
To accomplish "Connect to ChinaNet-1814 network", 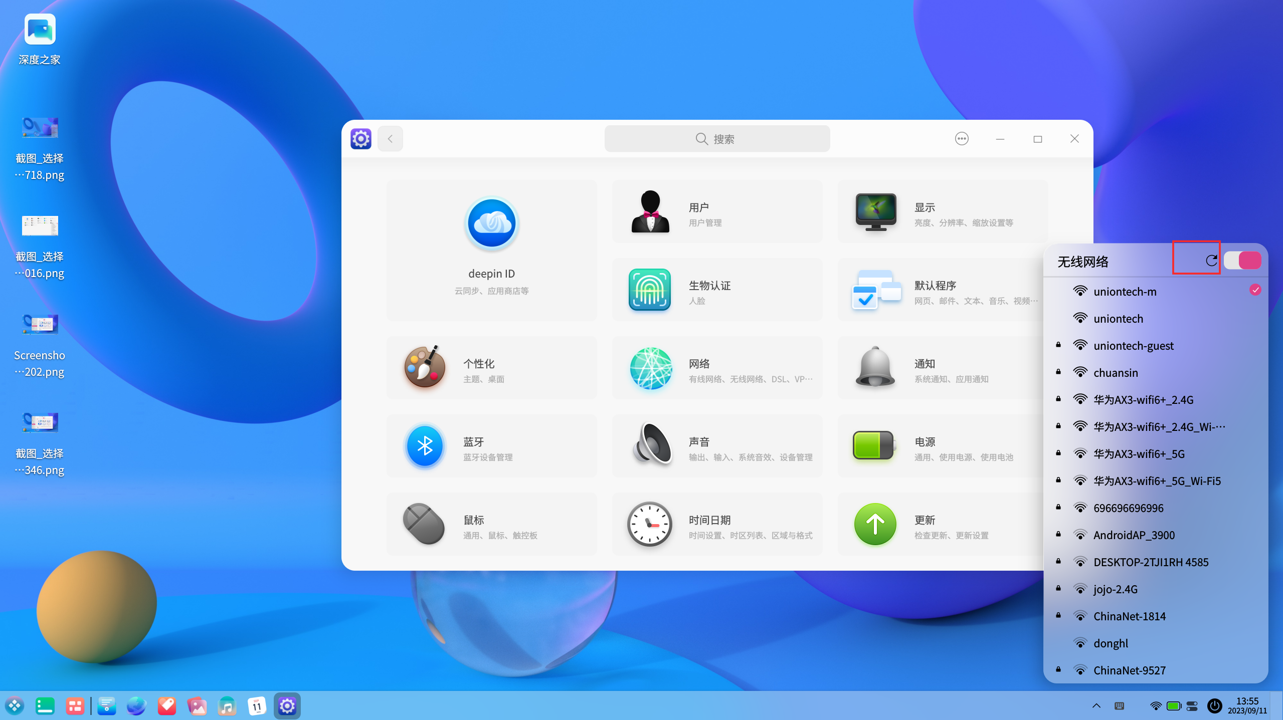I will (x=1129, y=616).
